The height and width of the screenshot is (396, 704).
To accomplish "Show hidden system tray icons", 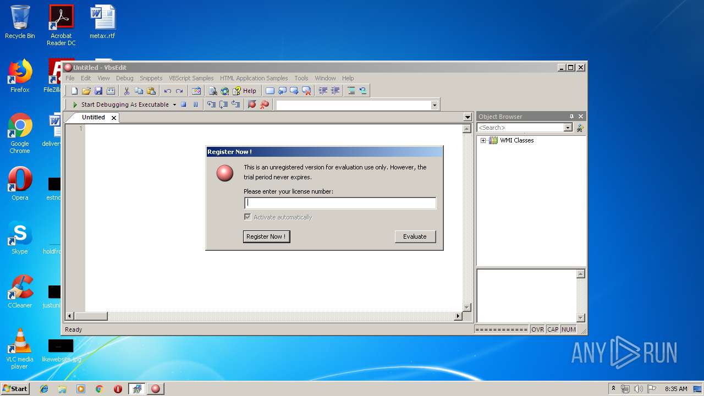I will point(613,388).
